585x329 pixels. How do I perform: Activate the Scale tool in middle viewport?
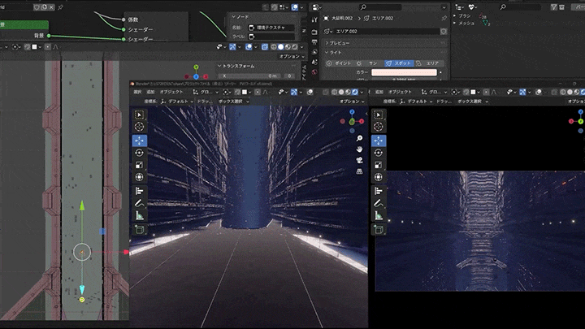(140, 165)
